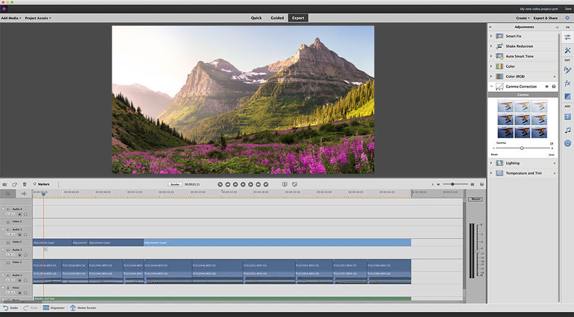Viewport: 574px width, 317px height.
Task: Click the Gamma slider handle
Action: point(522,148)
